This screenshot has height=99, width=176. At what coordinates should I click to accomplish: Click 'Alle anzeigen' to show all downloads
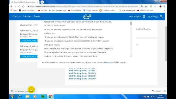pos(156,91)
